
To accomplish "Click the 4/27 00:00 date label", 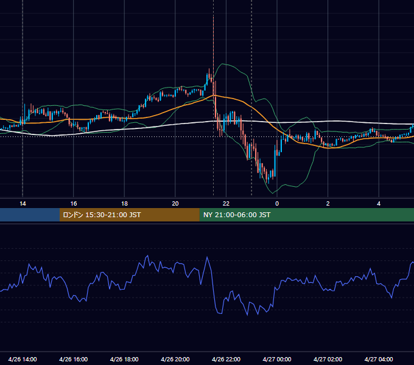I will coord(277,359).
